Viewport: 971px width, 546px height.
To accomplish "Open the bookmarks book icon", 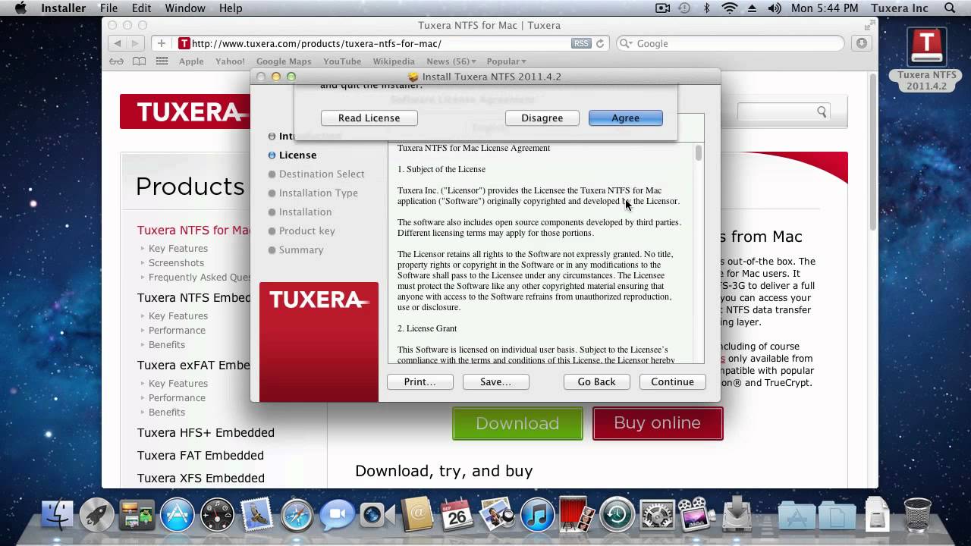I will point(139,61).
